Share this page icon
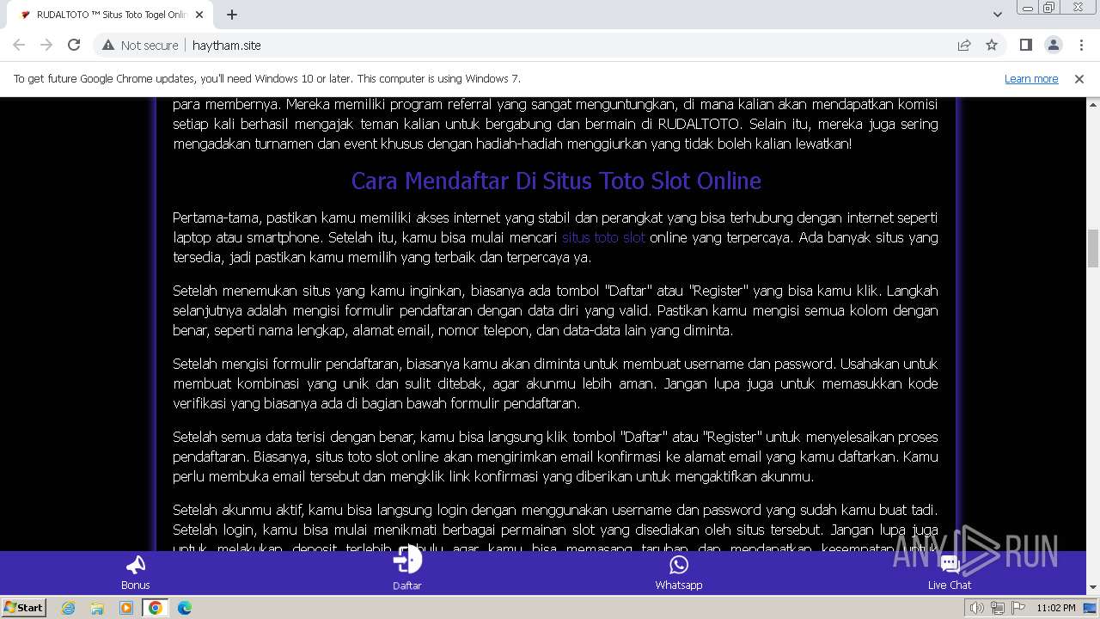This screenshot has width=1100, height=619. [964, 45]
